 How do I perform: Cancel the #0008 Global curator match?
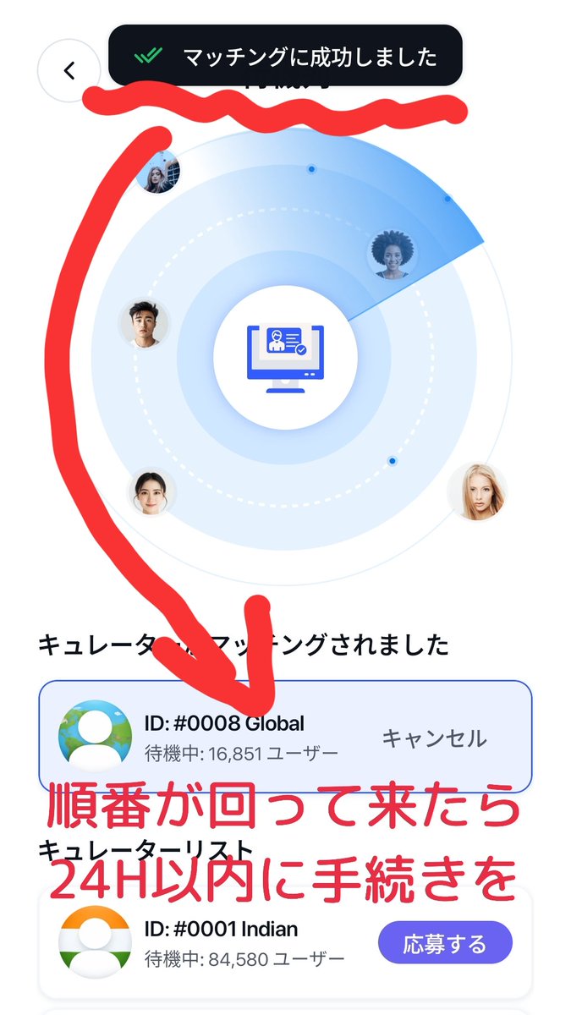pyautogui.click(x=434, y=738)
